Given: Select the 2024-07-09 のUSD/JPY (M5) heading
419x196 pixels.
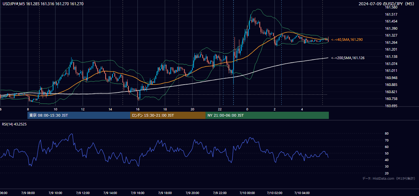Looking at the screenshot, I should point(387,4).
